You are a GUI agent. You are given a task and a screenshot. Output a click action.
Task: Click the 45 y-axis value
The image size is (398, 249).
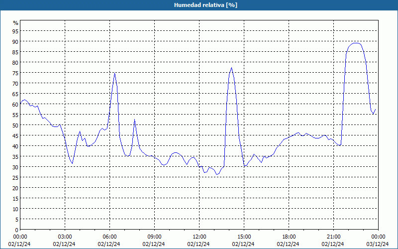[x=15, y=136]
